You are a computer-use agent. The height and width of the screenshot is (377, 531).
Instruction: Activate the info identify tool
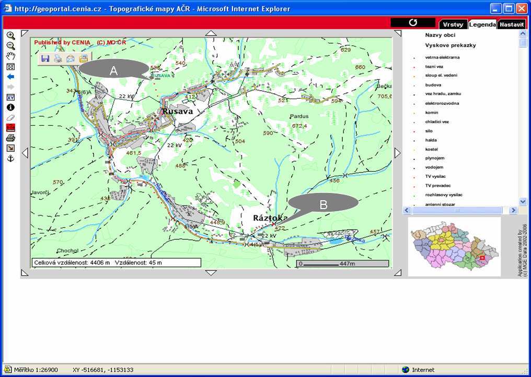coord(11,107)
